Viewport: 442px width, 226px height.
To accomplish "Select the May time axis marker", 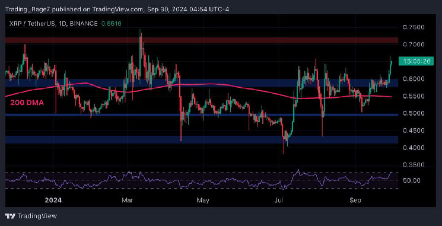I will [x=203, y=200].
